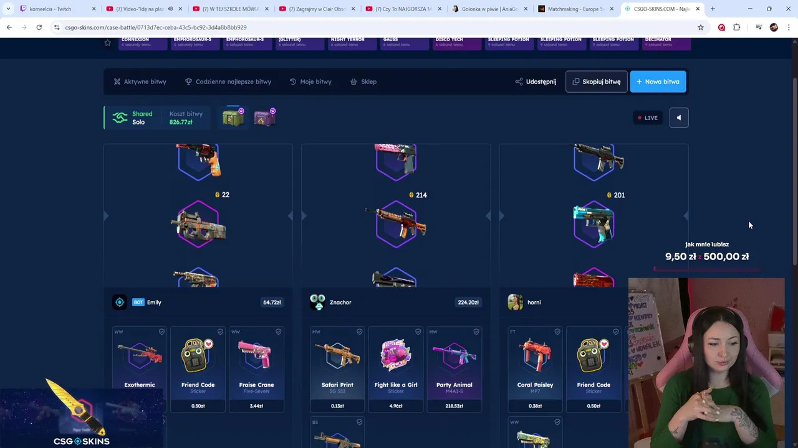Screen dimensions: 798x448
Task: Click the battle cost 826.77zł
Action: (181, 122)
